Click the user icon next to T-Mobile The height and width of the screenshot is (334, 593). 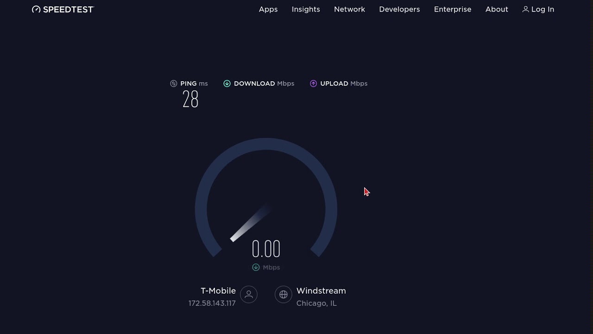coord(249,294)
